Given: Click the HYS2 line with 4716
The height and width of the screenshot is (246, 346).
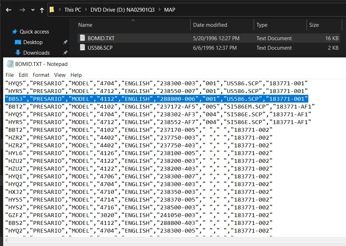Looking at the screenshot, I should (x=139, y=207).
